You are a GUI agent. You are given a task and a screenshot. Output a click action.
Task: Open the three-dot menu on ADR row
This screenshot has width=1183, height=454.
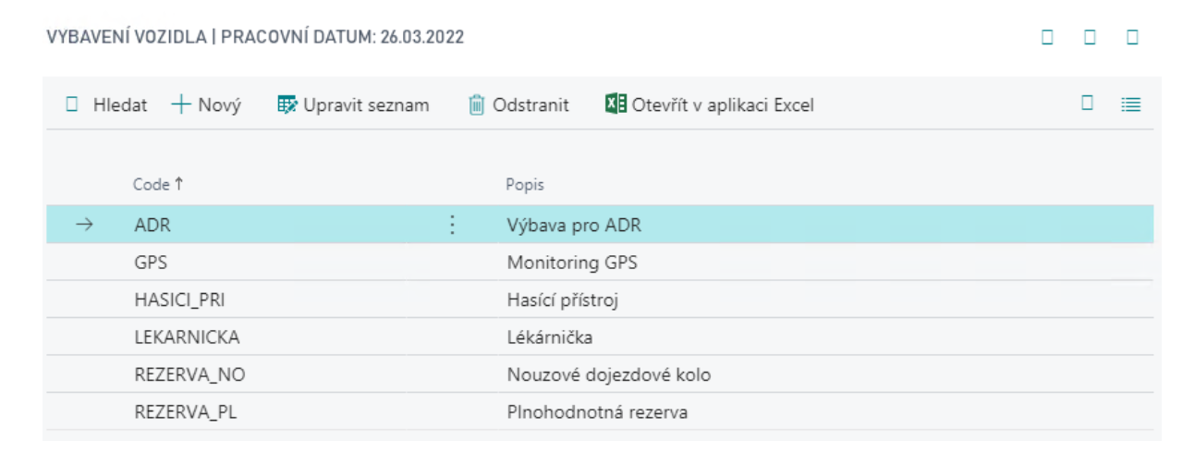[x=452, y=225]
